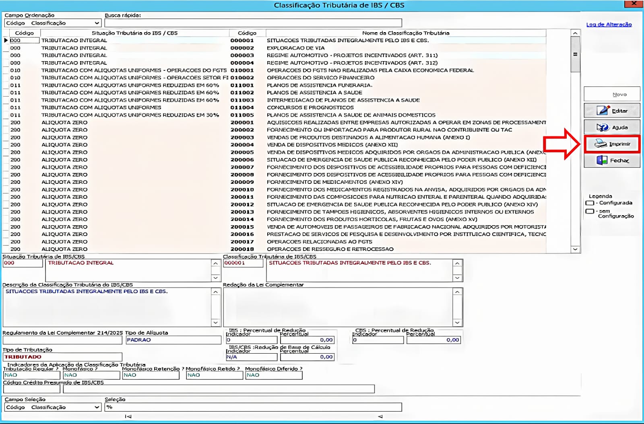Click the Fechar door icon button
644x424 pixels.
click(612, 161)
